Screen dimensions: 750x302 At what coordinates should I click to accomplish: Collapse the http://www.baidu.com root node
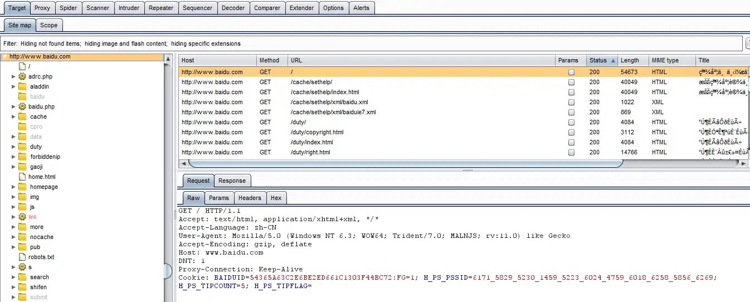click(4, 57)
